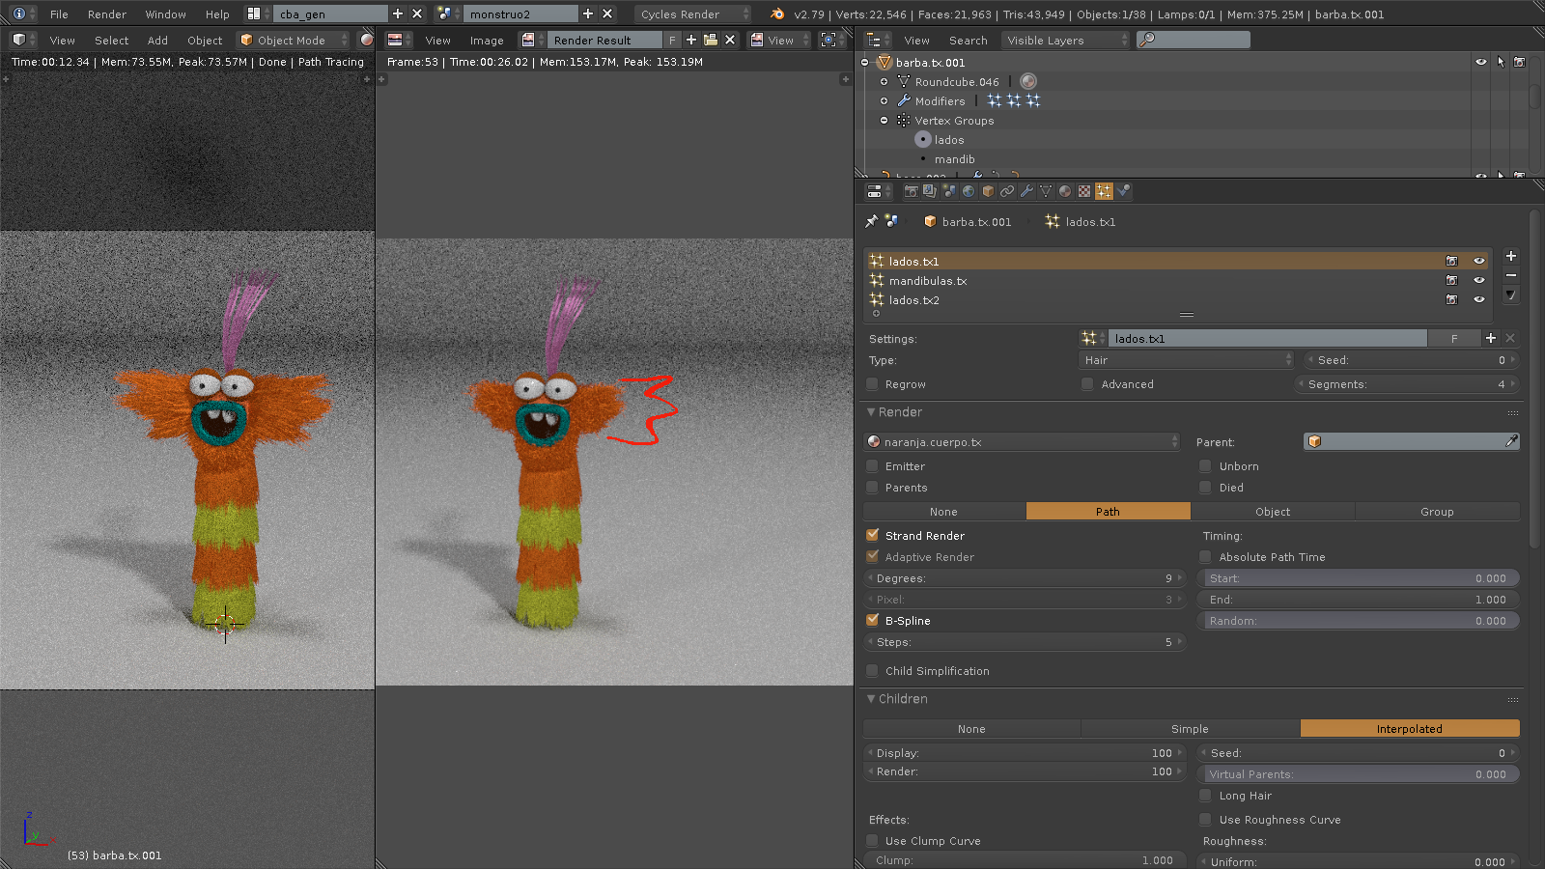This screenshot has width=1545, height=869.
Task: Enable Child Simplification checkbox
Action: pos(873,671)
